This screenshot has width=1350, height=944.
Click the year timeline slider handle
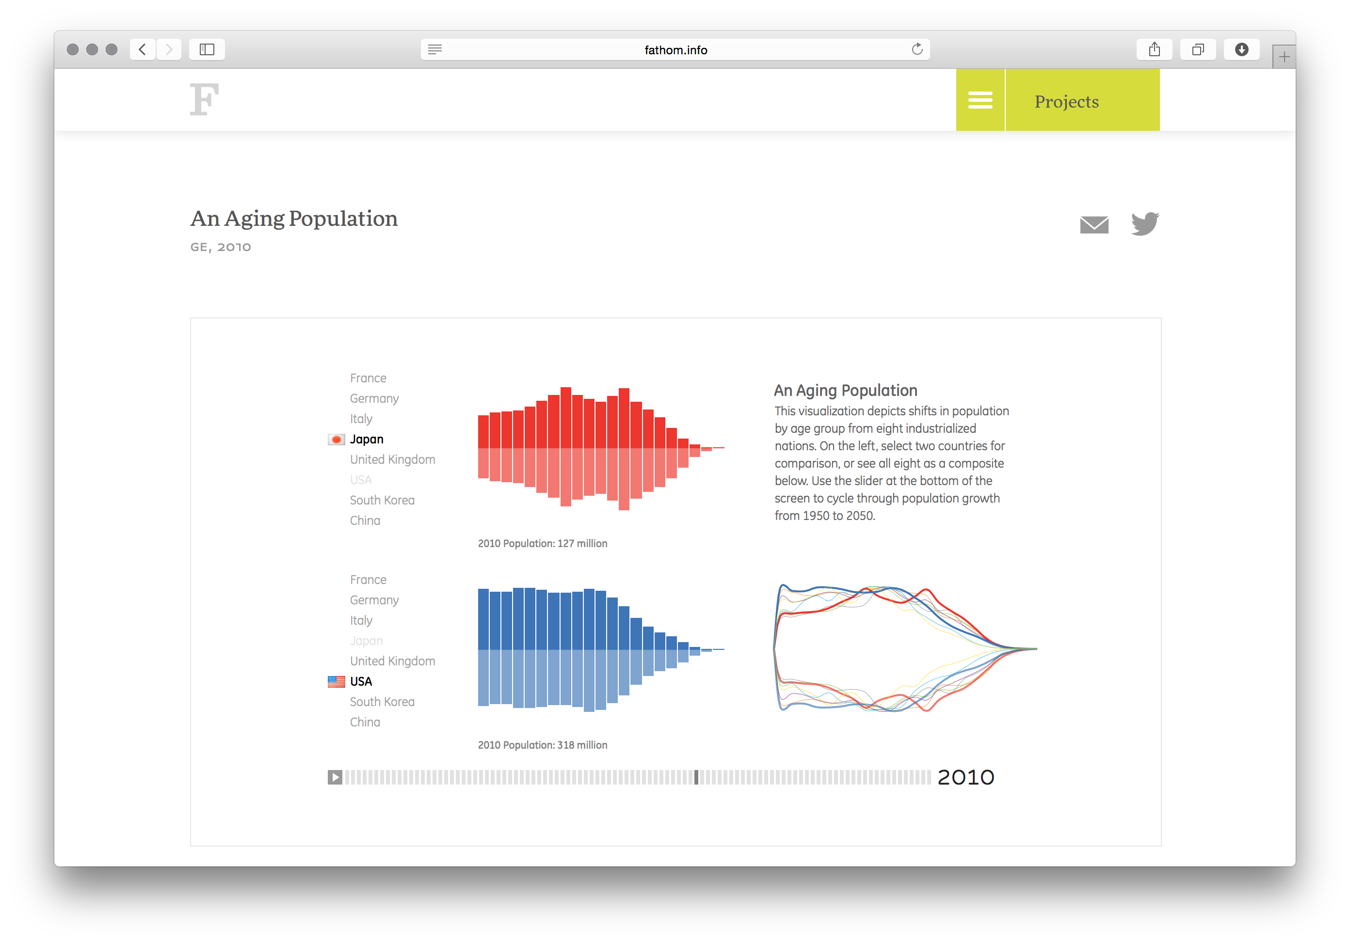tap(696, 777)
